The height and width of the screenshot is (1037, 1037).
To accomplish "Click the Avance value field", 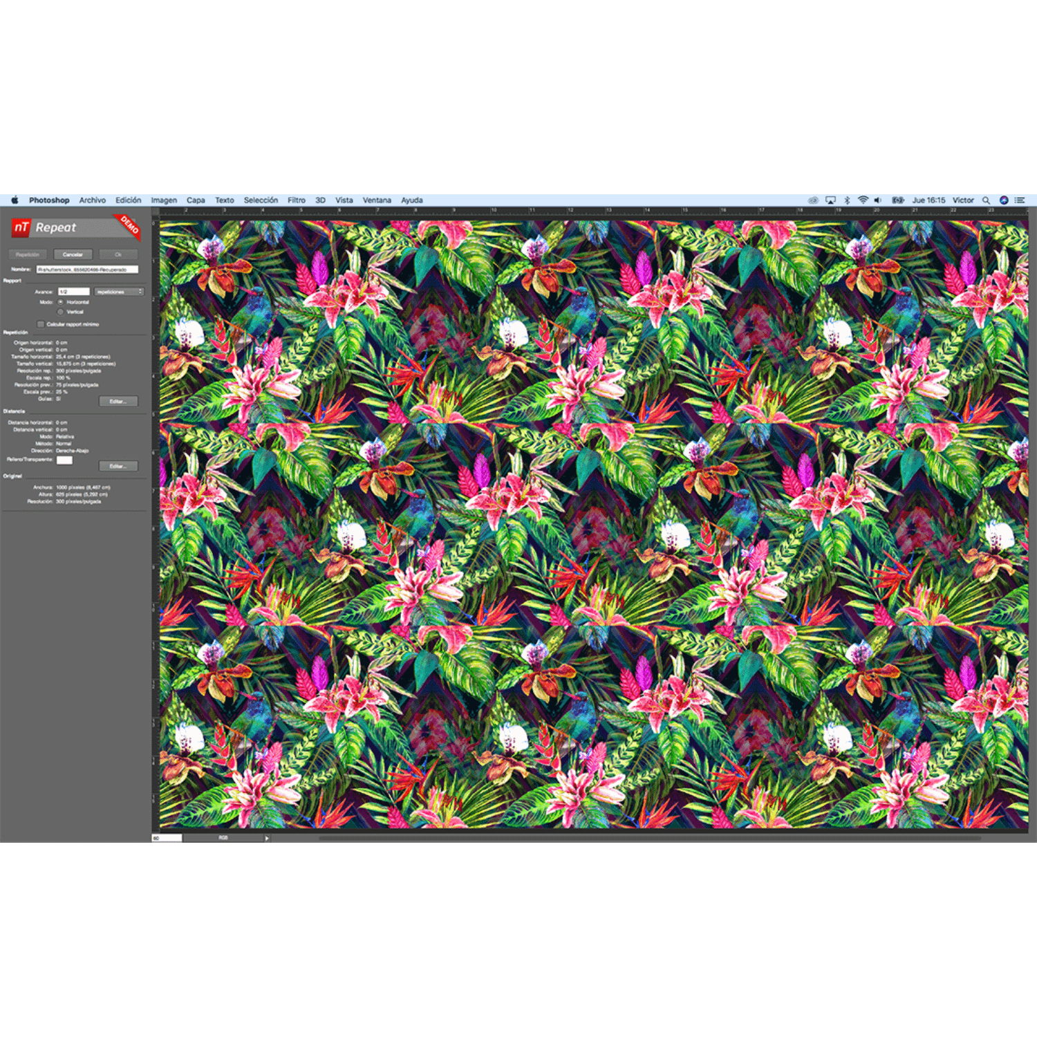I will pos(74,292).
